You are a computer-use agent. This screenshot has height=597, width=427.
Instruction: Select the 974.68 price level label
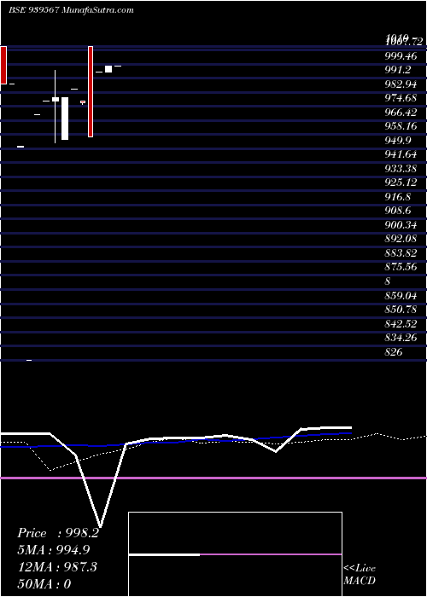[x=401, y=98]
